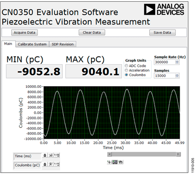Open the Y-axis format options menu
The height and width of the screenshot is (174, 195).
pos(56,164)
